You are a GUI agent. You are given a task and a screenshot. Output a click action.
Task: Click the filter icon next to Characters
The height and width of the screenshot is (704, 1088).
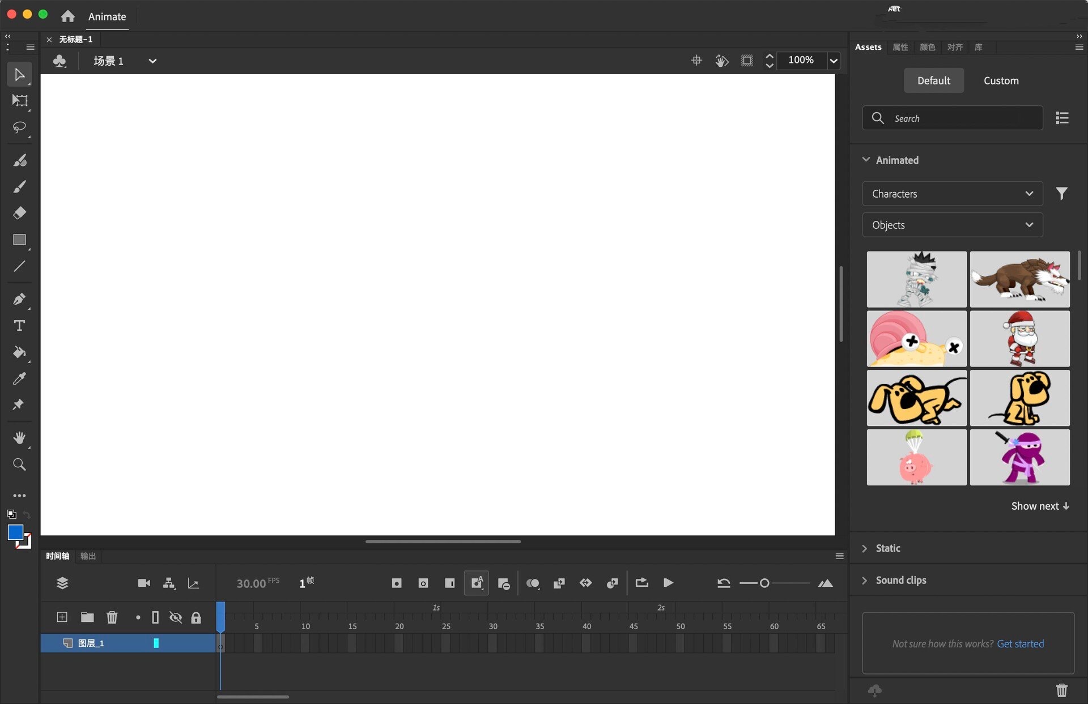click(x=1062, y=193)
